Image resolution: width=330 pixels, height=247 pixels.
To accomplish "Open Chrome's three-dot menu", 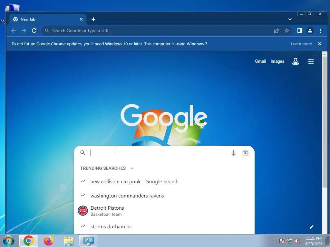I will pos(320,31).
